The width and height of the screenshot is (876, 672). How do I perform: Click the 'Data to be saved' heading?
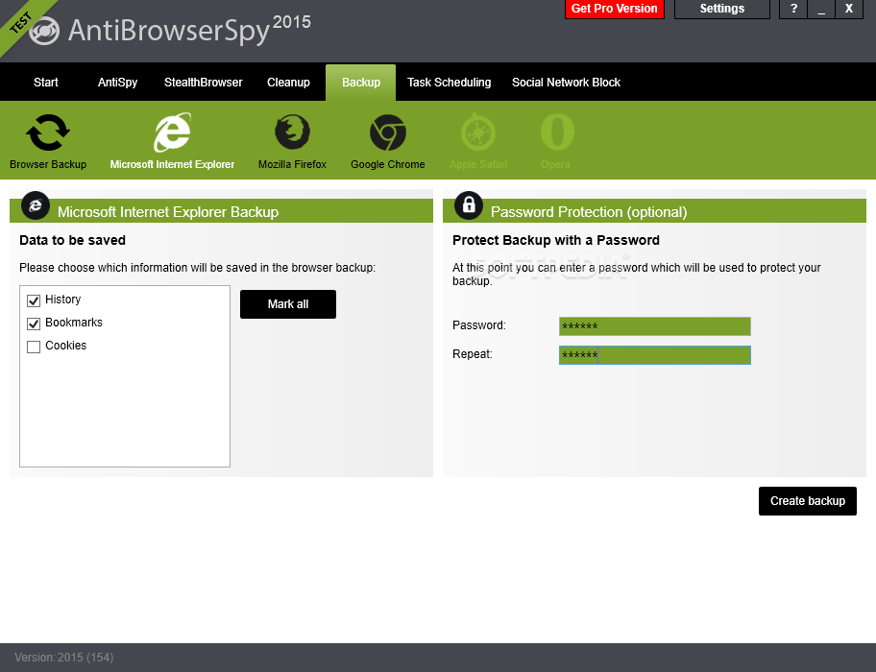click(x=73, y=241)
